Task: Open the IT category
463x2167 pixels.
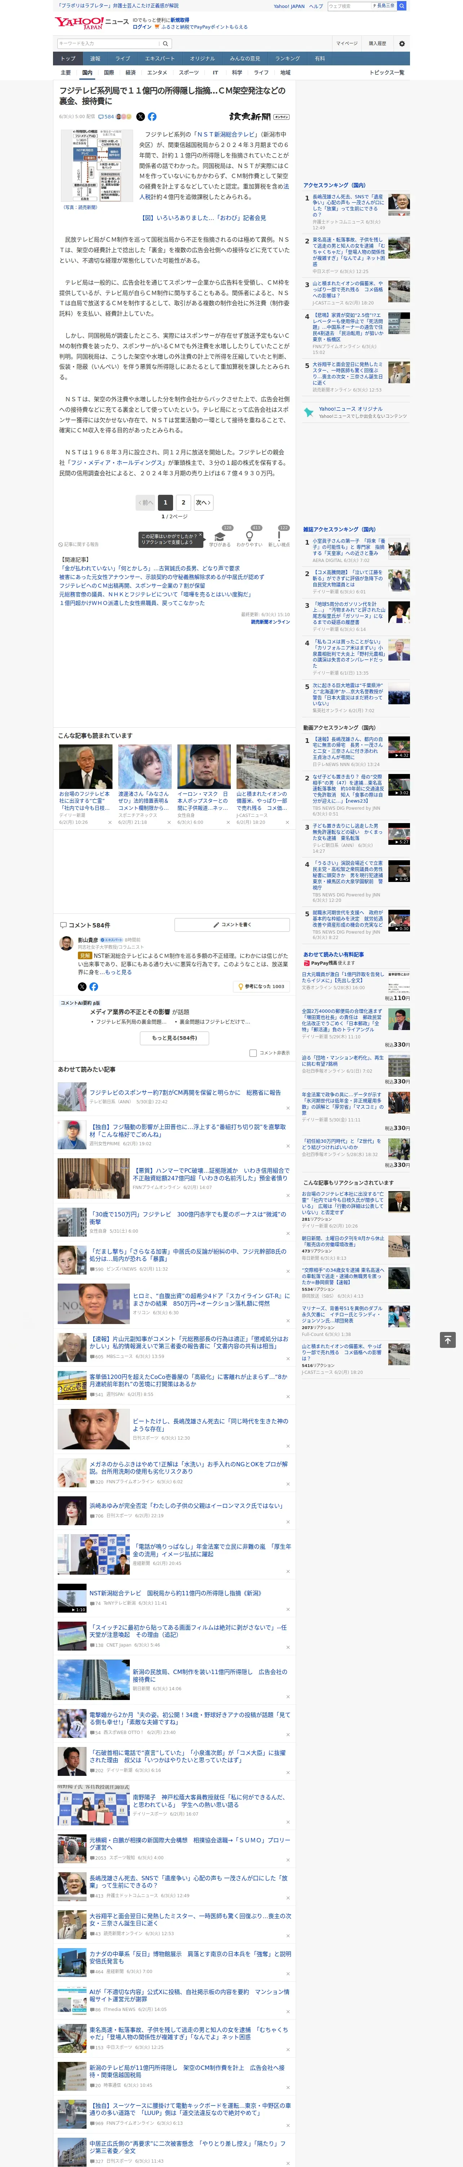Action: click(x=215, y=72)
